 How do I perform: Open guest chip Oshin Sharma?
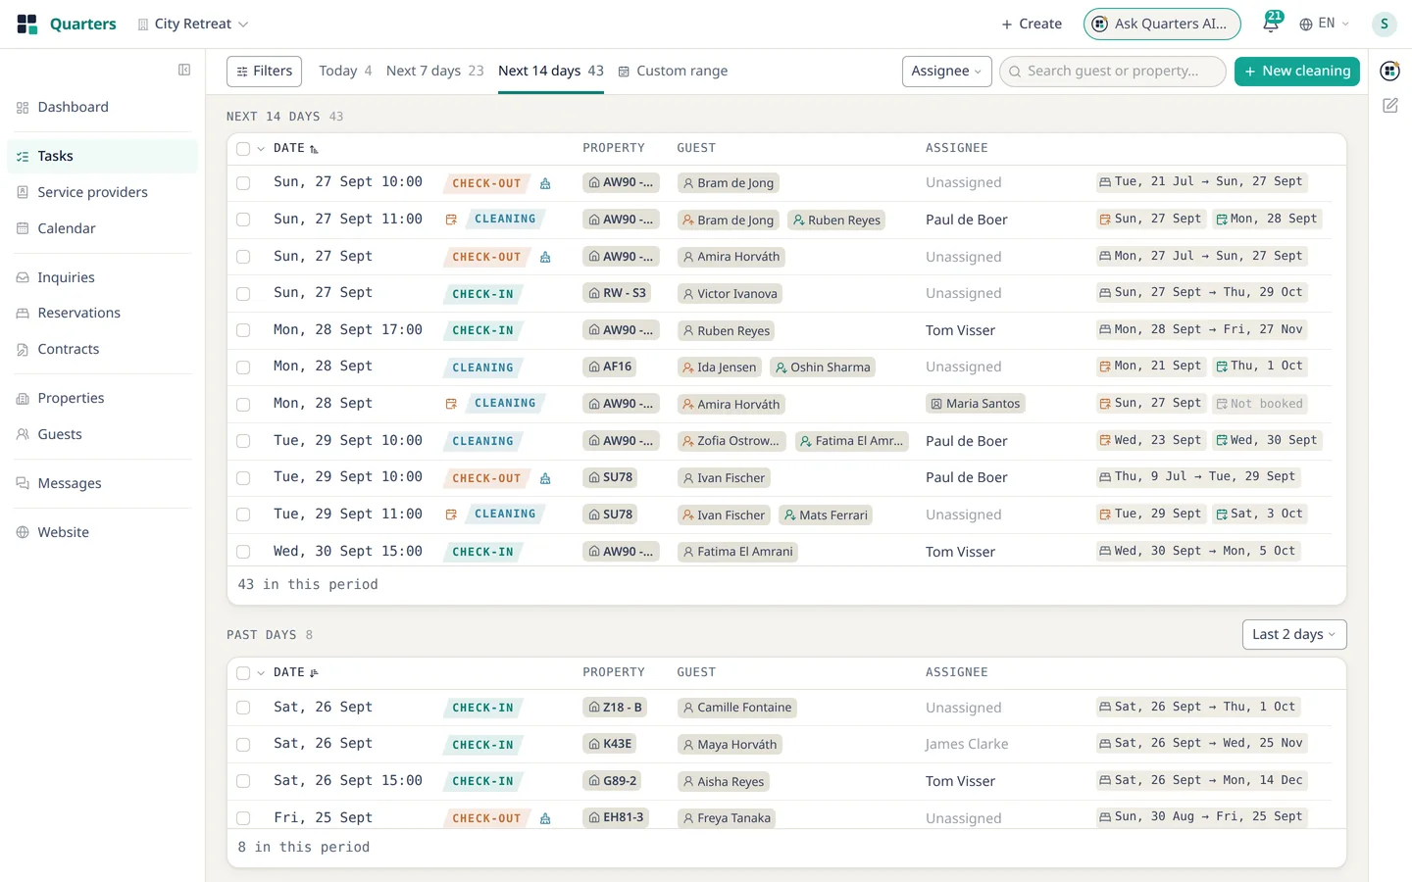pos(823,367)
